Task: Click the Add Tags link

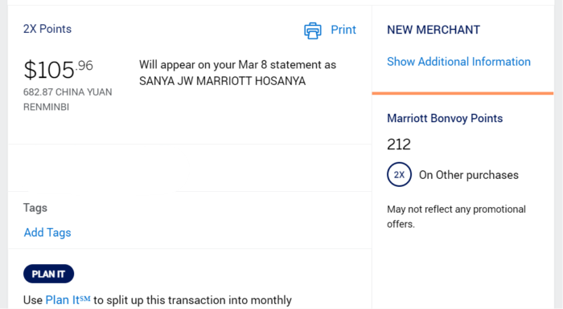Action: coord(47,233)
